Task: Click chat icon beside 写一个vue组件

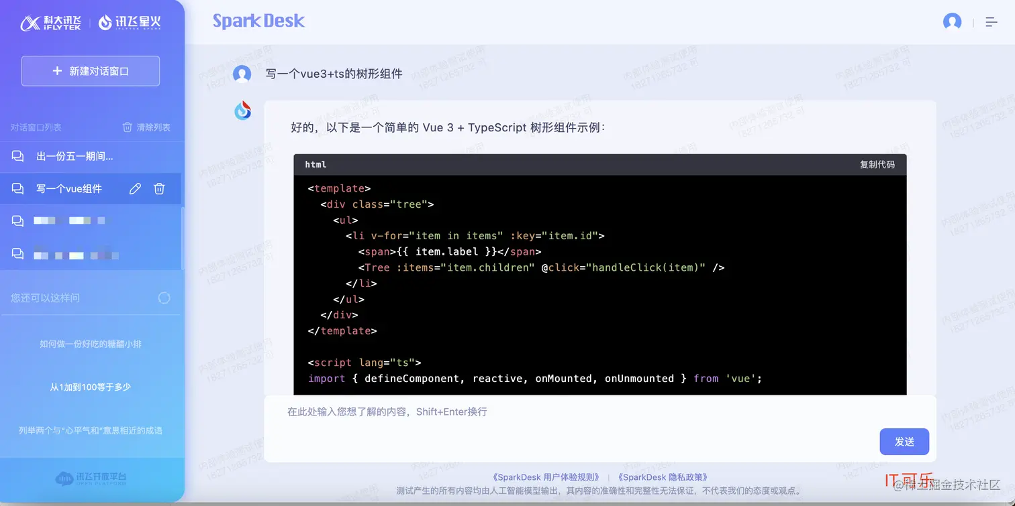Action: [17, 189]
